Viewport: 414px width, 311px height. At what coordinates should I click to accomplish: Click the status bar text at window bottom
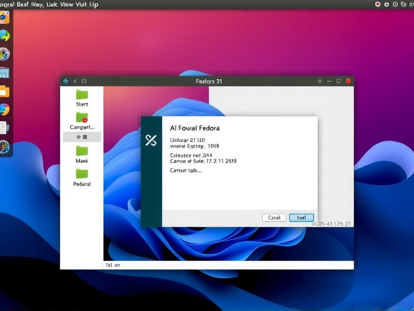coord(114,265)
